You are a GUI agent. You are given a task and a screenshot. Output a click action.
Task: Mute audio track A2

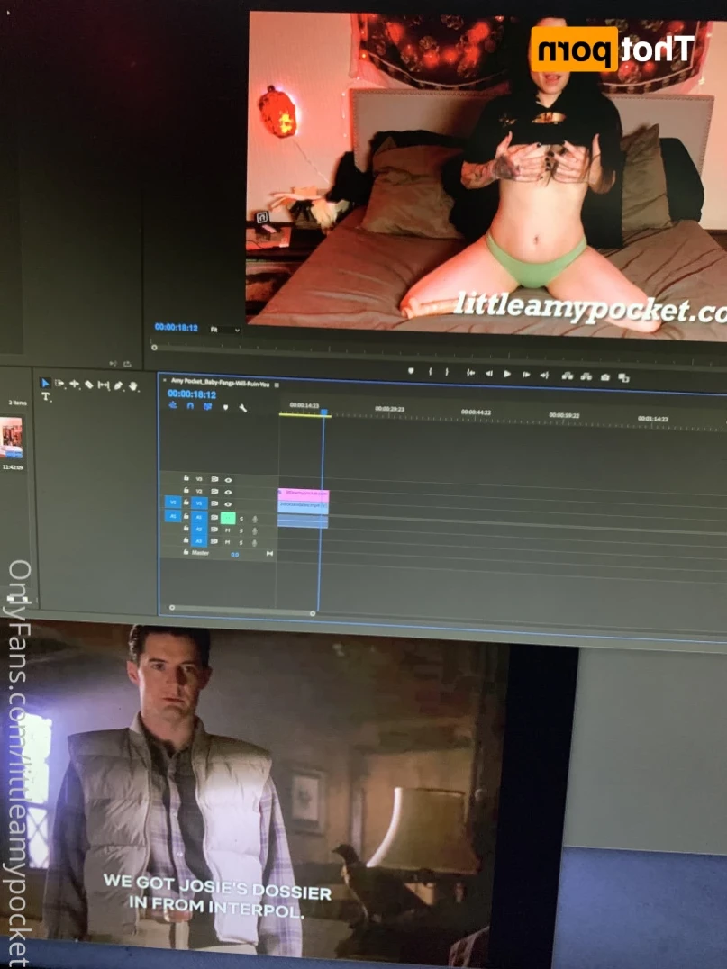[x=228, y=530]
